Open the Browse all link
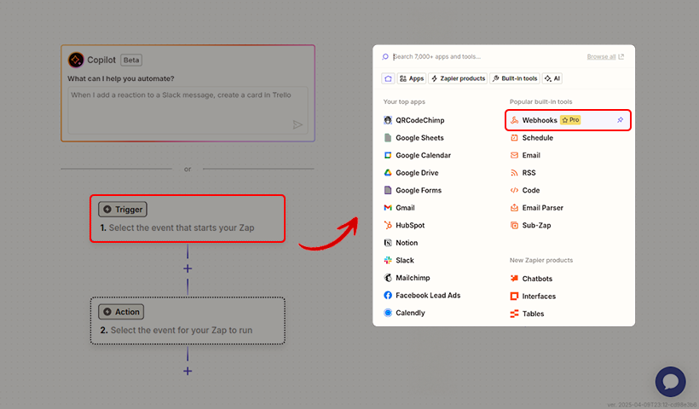 click(605, 56)
